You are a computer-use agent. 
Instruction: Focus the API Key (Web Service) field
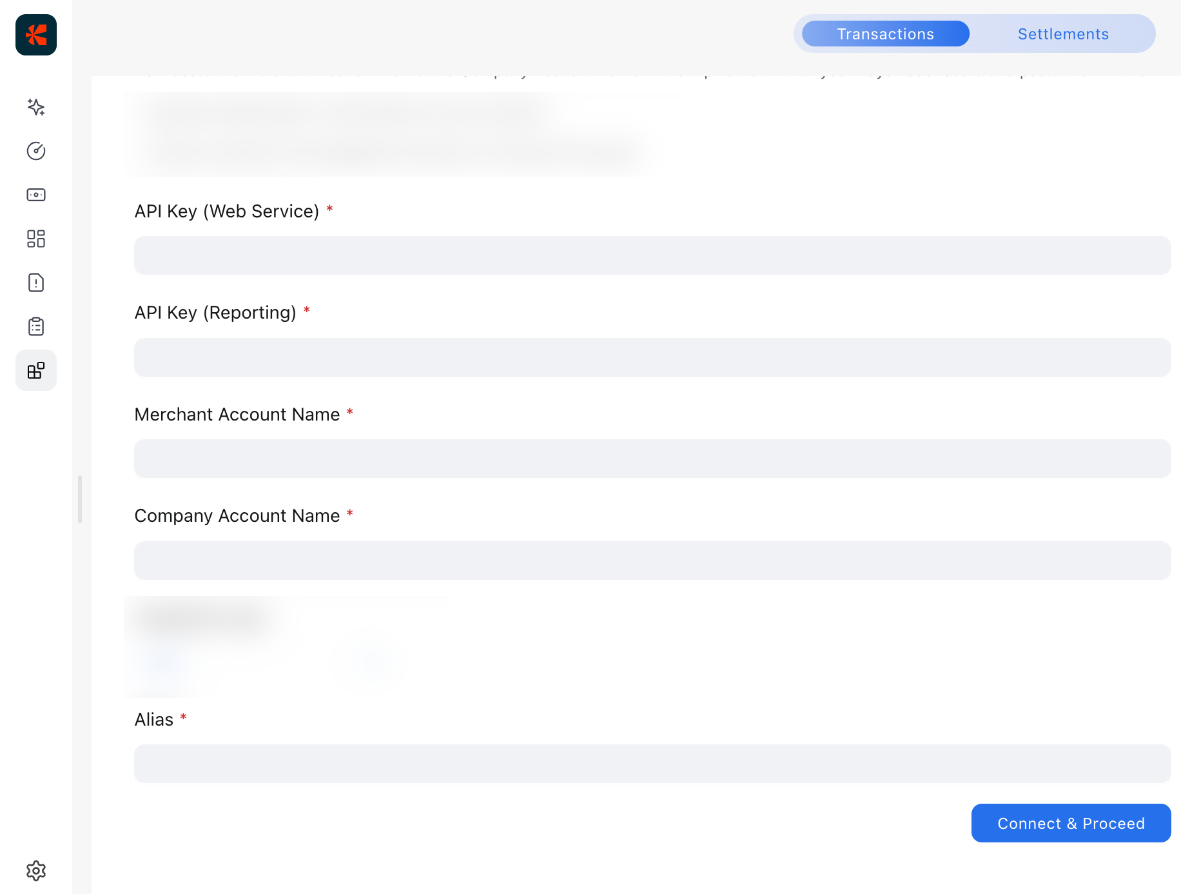652,255
